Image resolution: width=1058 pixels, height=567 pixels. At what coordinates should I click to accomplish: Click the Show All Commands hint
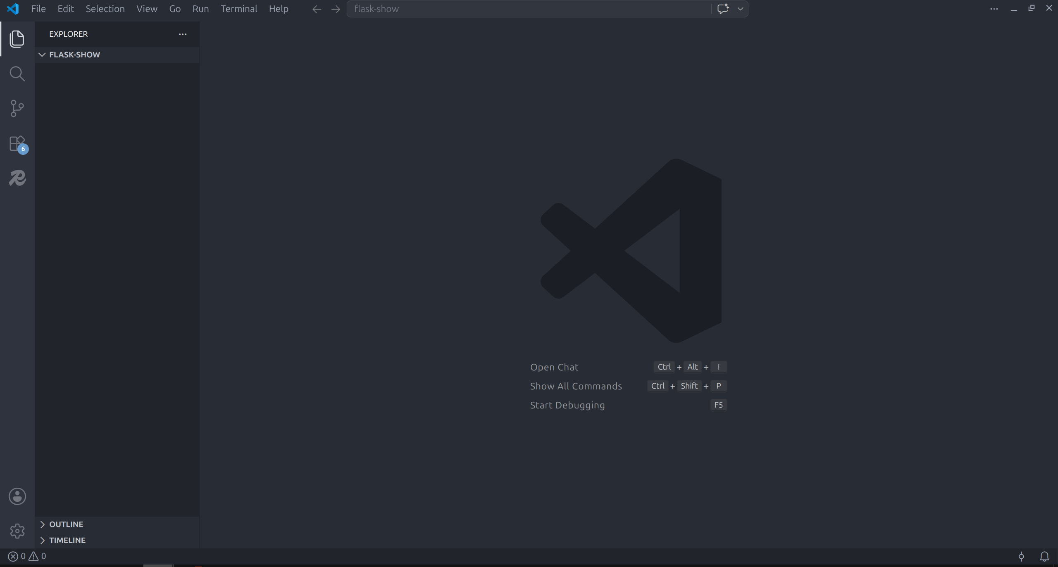[576, 386]
